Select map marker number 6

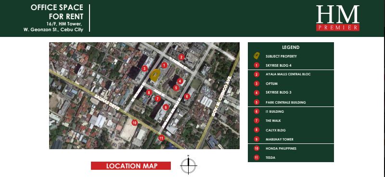[187, 96]
